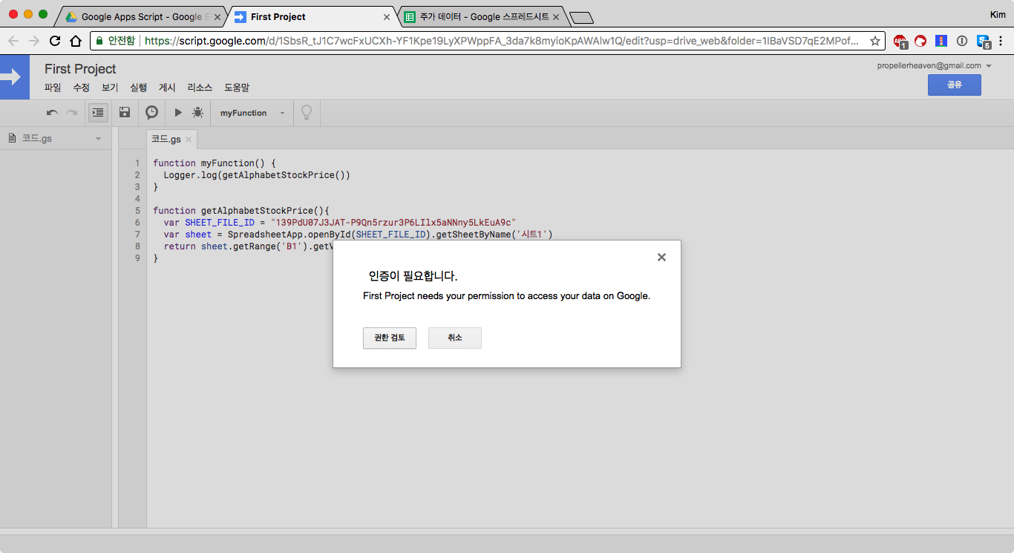Click the debug bug icon
1014x553 pixels.
coord(197,113)
